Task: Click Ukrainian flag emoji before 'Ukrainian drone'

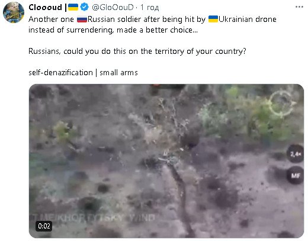Action: [x=213, y=19]
